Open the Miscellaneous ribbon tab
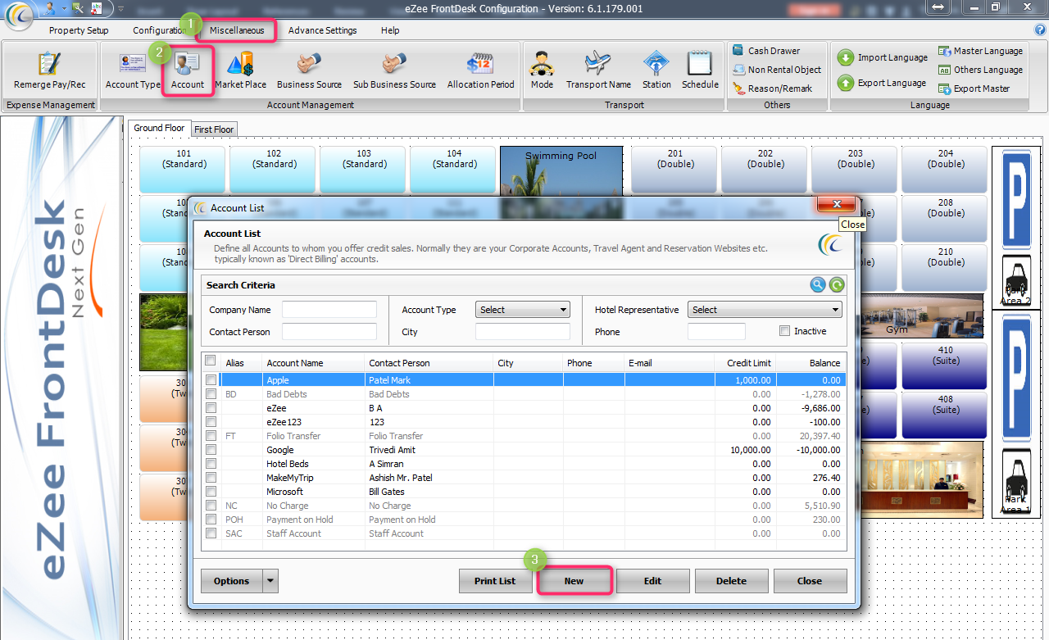The width and height of the screenshot is (1049, 640). click(237, 30)
